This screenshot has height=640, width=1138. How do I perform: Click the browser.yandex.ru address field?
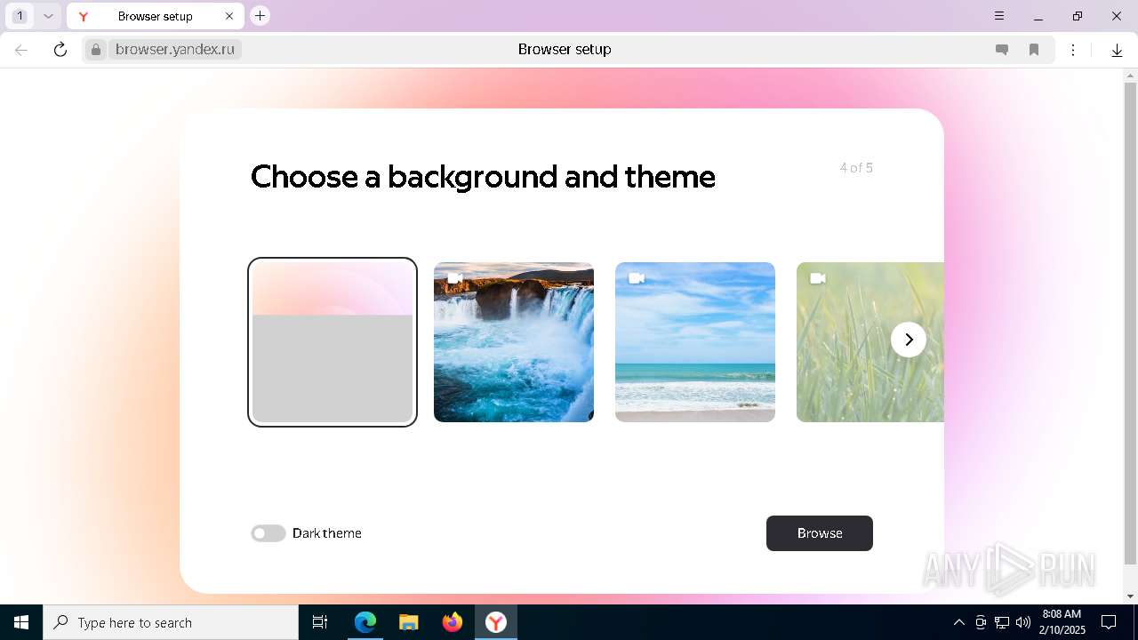(x=175, y=50)
